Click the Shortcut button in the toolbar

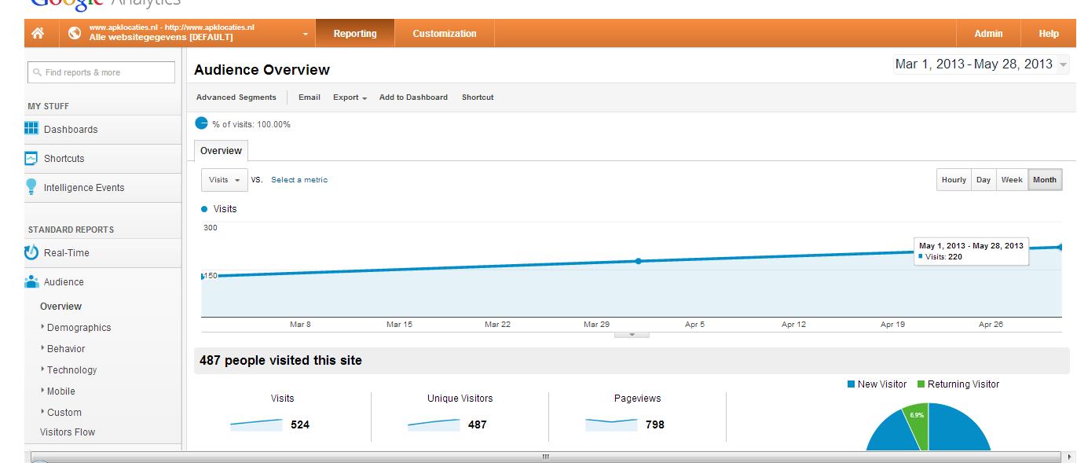click(478, 97)
